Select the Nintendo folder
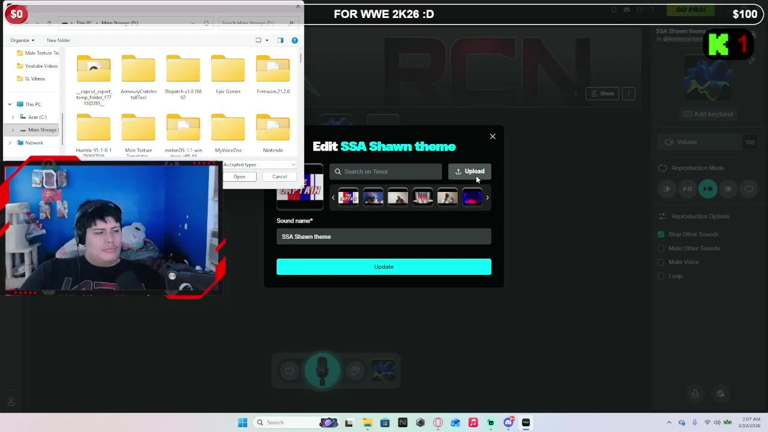The width and height of the screenshot is (768, 432). 273,133
